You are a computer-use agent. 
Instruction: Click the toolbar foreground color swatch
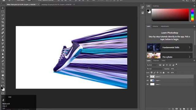coord(2,88)
